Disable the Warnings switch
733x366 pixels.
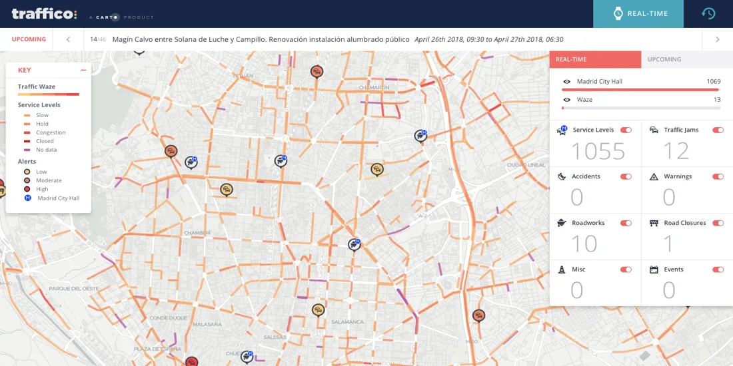click(718, 176)
